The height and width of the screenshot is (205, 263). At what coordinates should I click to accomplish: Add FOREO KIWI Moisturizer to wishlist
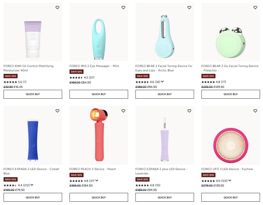57,7
